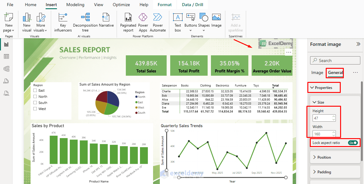Insert a Decomposition tree visual

[85, 23]
